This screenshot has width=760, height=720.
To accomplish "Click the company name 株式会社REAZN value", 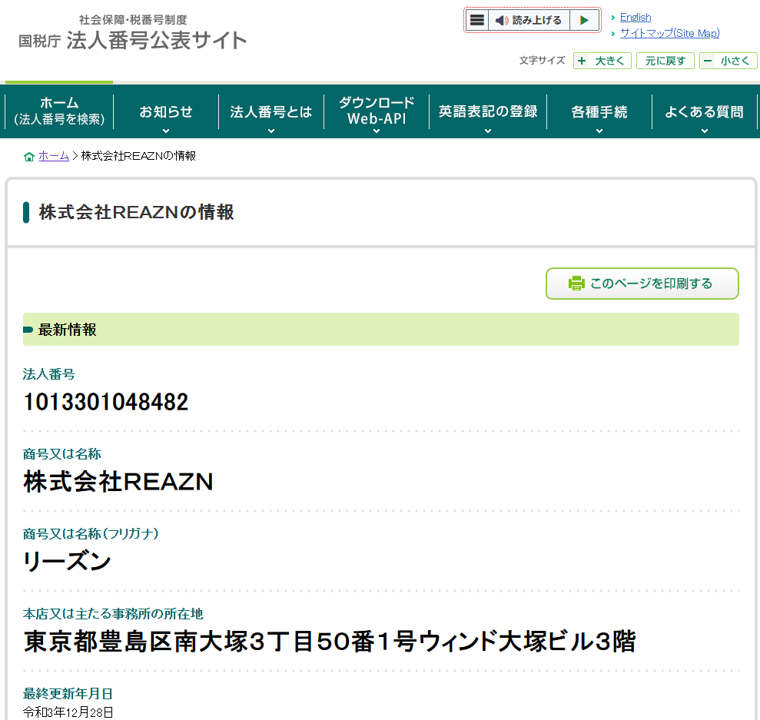I will click(118, 482).
